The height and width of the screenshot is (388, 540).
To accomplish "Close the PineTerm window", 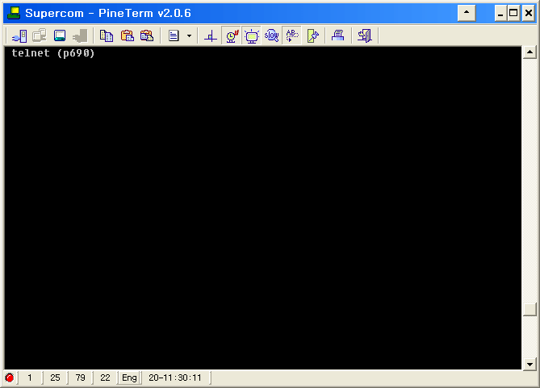I will [528, 13].
